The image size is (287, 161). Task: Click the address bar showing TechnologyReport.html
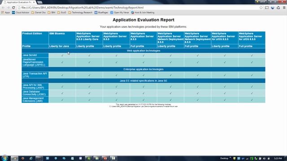click(x=138, y=8)
